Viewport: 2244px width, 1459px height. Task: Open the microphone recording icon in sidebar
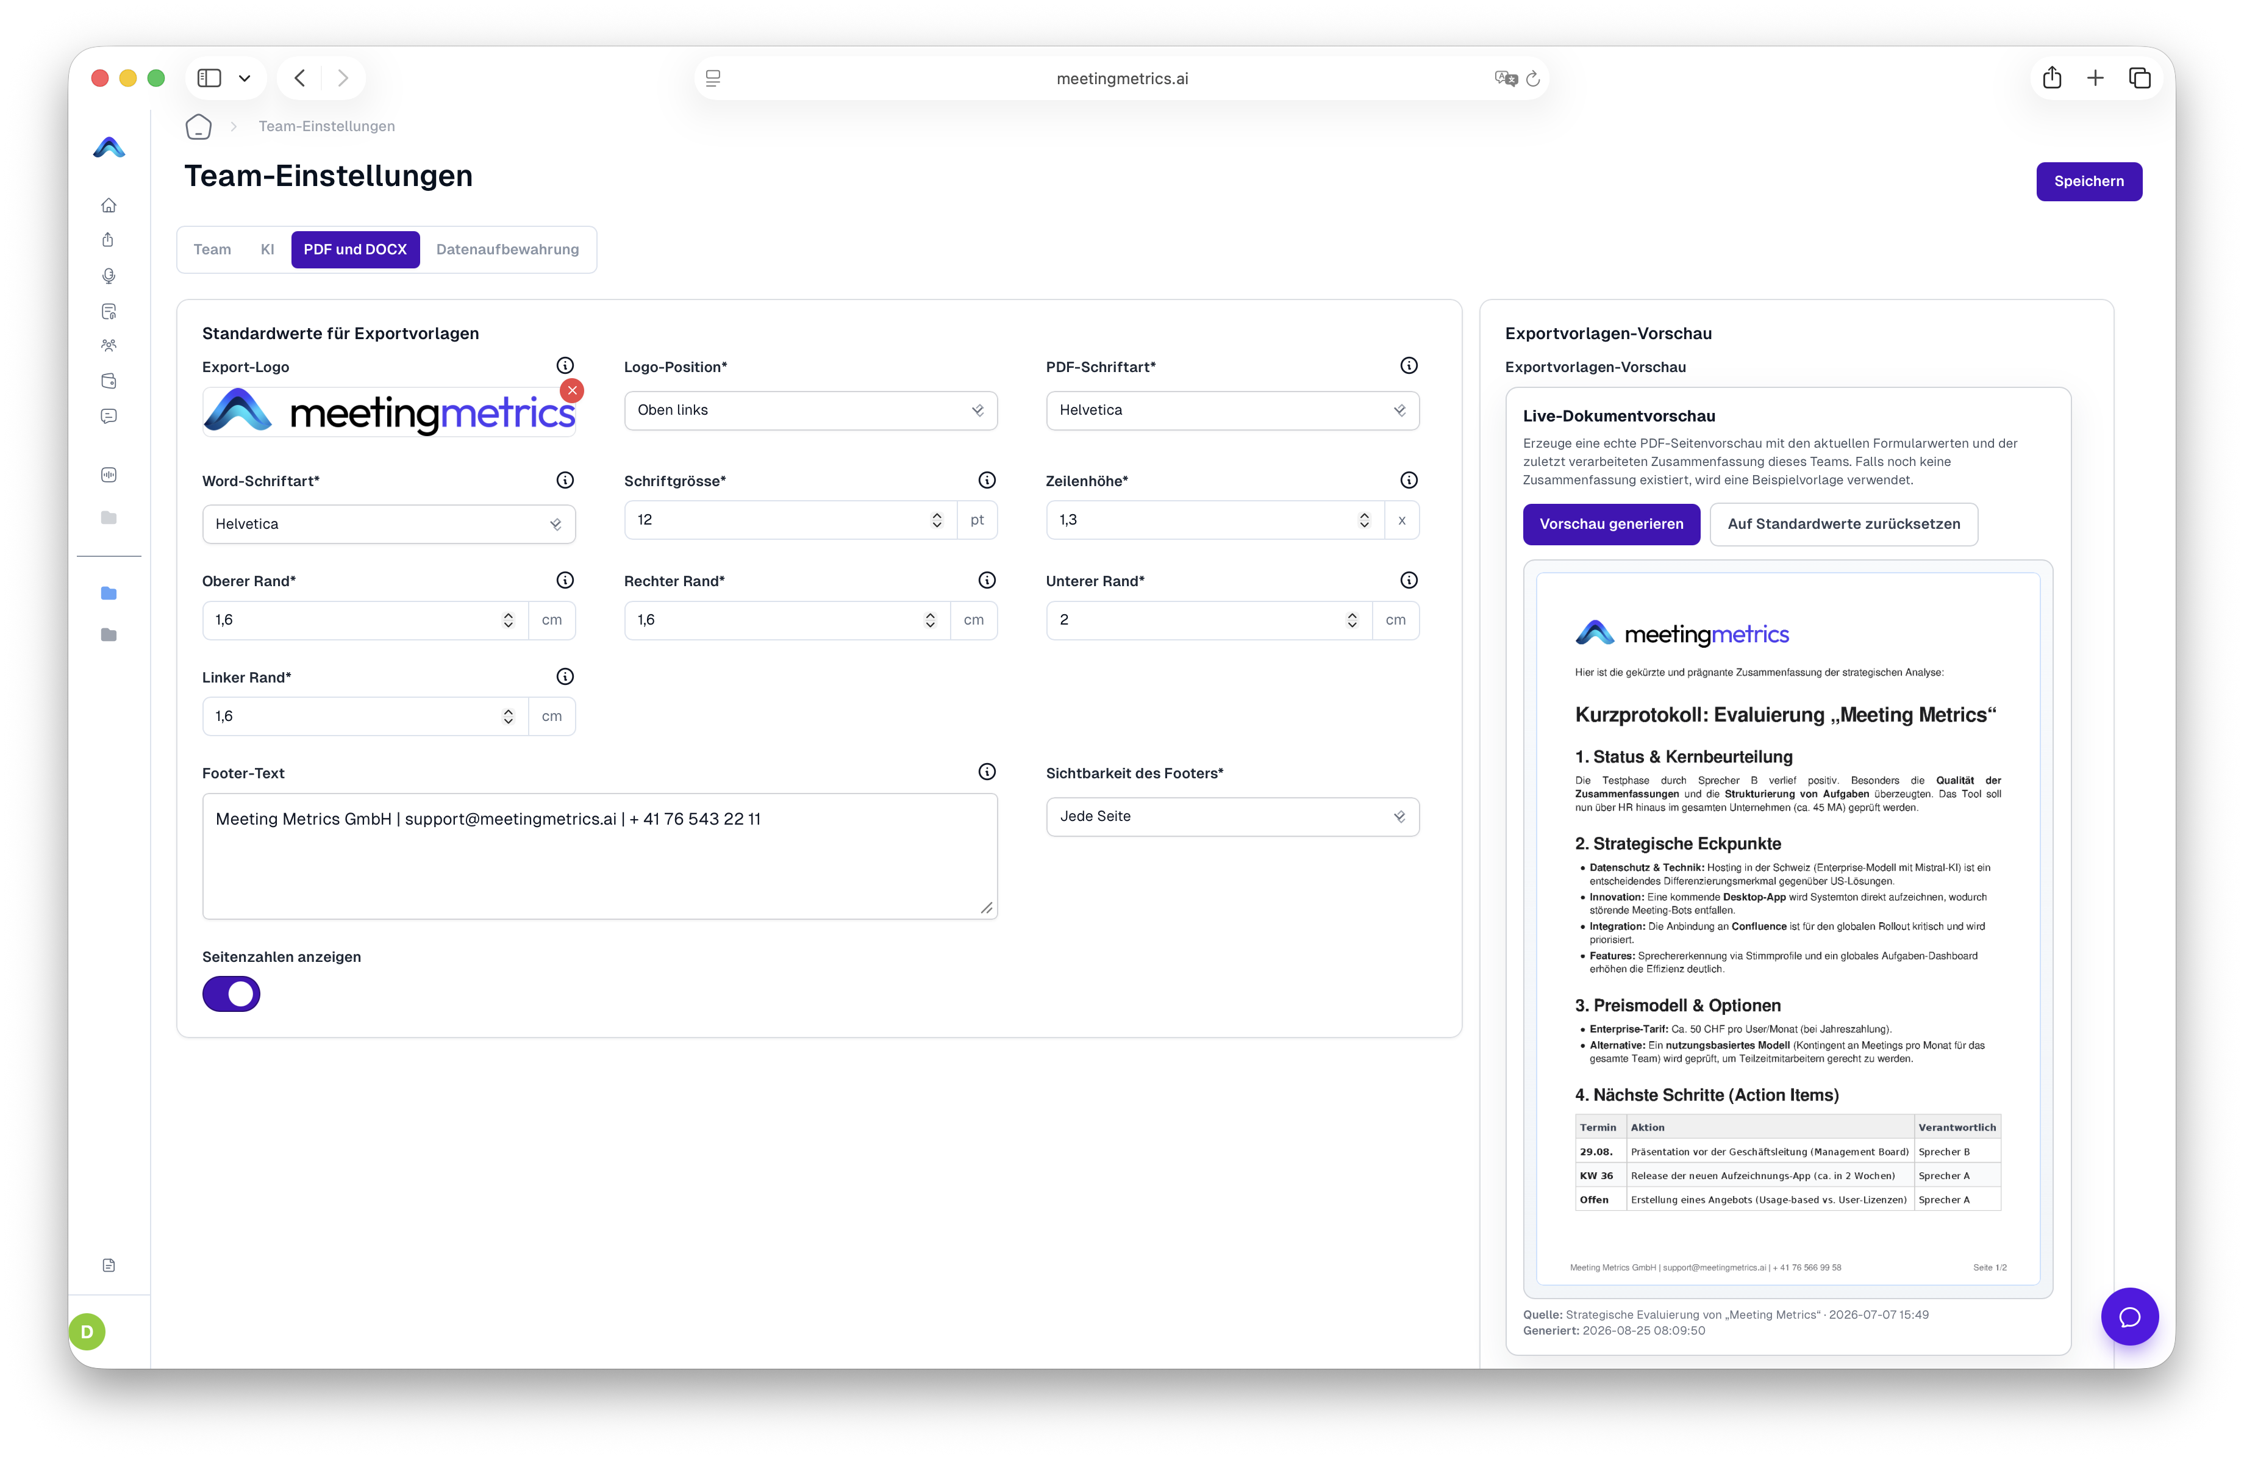(109, 275)
